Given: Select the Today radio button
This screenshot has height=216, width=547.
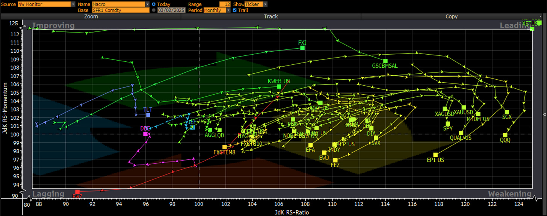Looking at the screenshot, I should click(154, 4).
